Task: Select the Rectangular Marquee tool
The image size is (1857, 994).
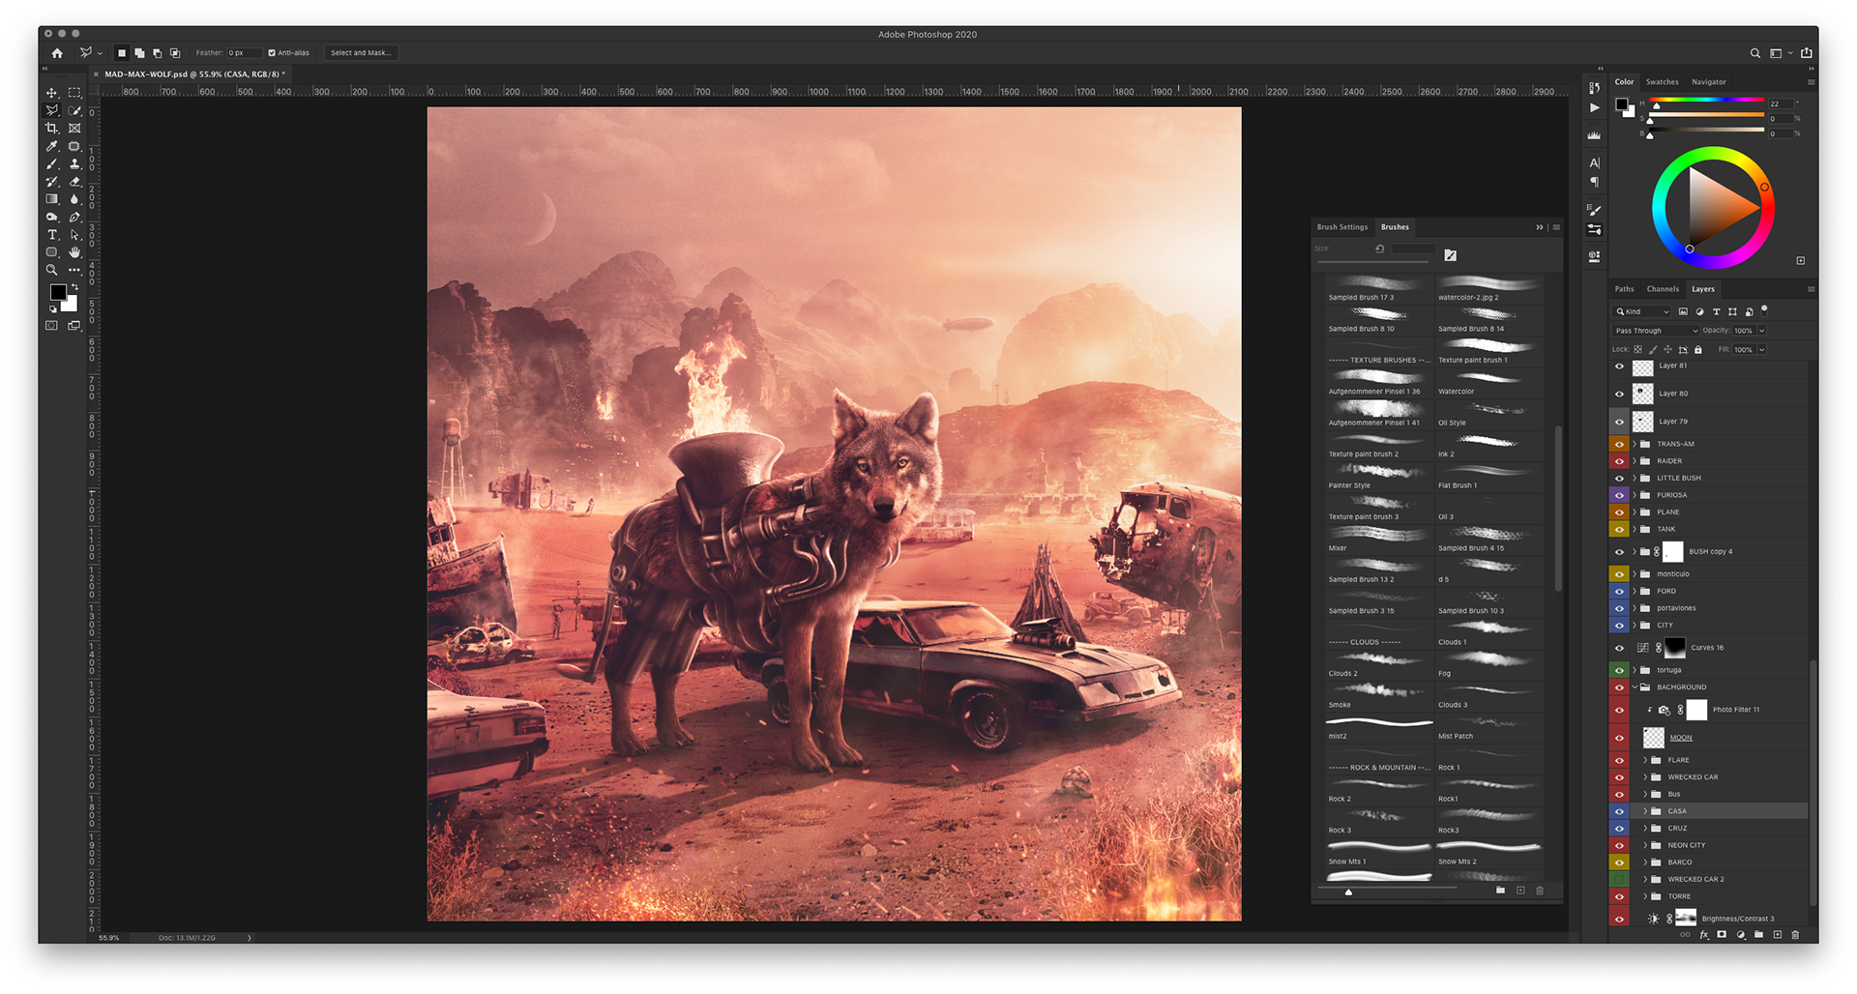Action: pos(74,93)
